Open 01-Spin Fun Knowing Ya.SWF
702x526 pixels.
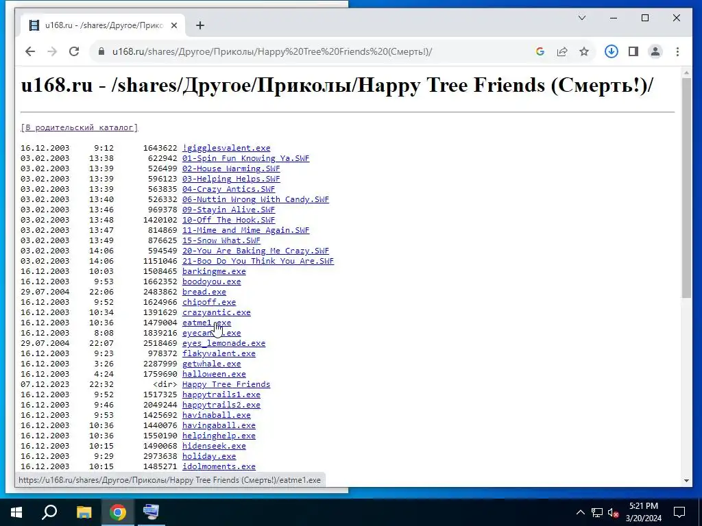(246, 158)
